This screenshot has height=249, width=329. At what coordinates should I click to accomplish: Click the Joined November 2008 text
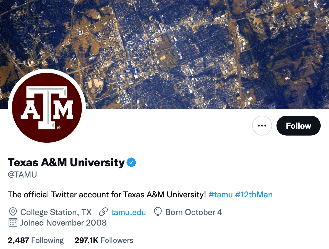63,222
